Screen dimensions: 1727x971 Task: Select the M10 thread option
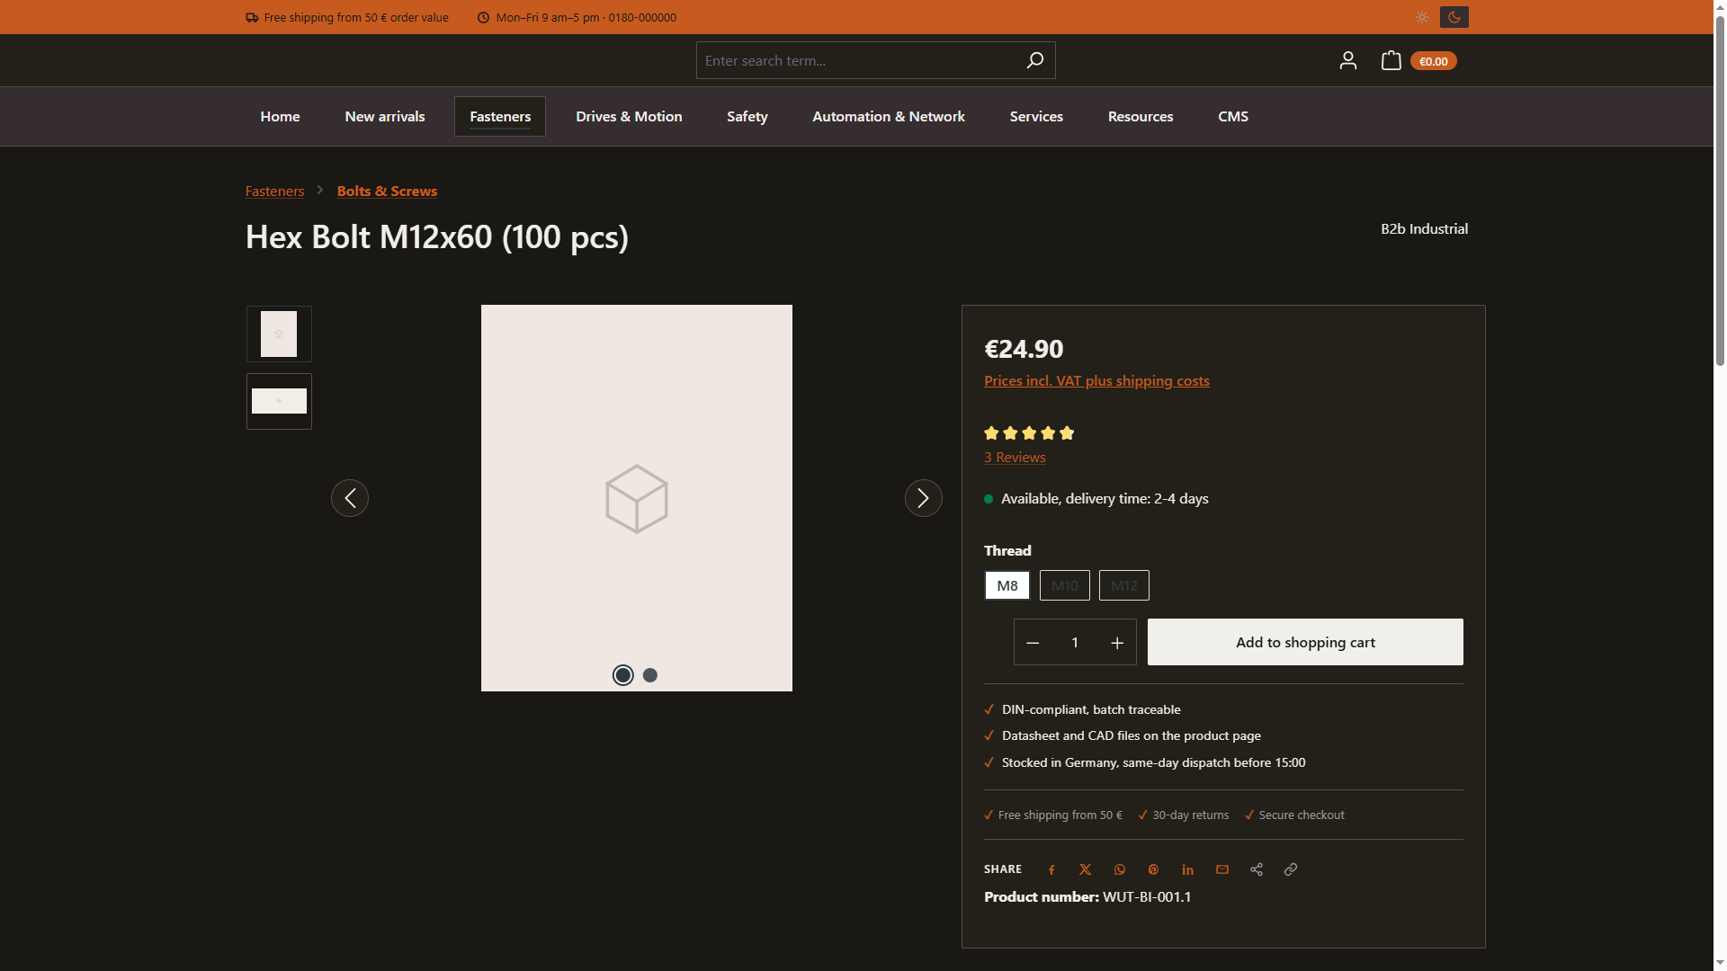coord(1065,585)
